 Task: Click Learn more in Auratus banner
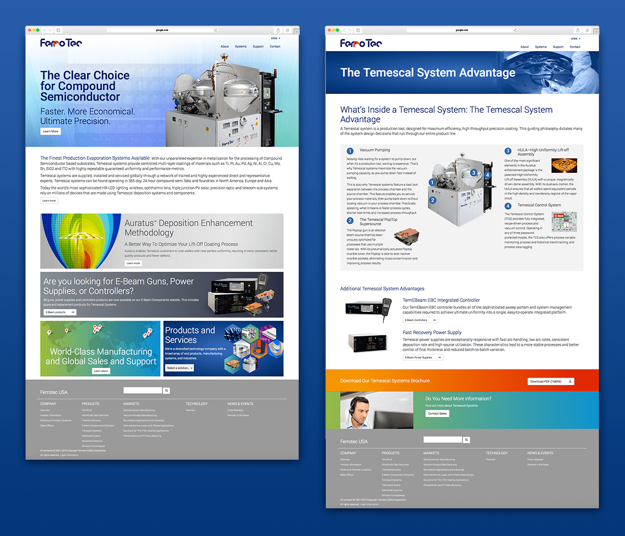click(133, 263)
